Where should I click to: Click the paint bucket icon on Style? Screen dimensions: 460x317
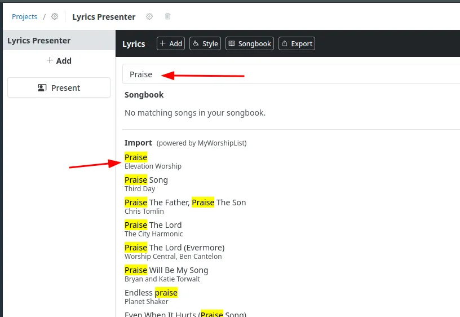(x=196, y=43)
